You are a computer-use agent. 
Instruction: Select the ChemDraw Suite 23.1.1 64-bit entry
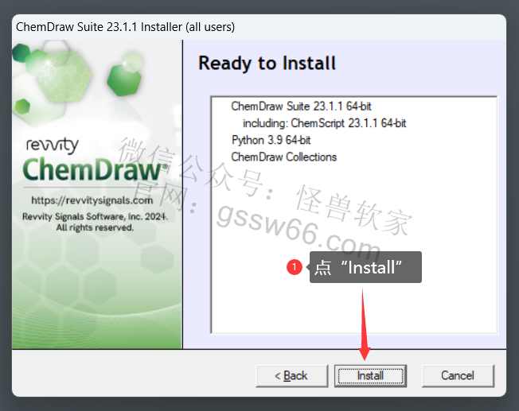[x=301, y=107]
